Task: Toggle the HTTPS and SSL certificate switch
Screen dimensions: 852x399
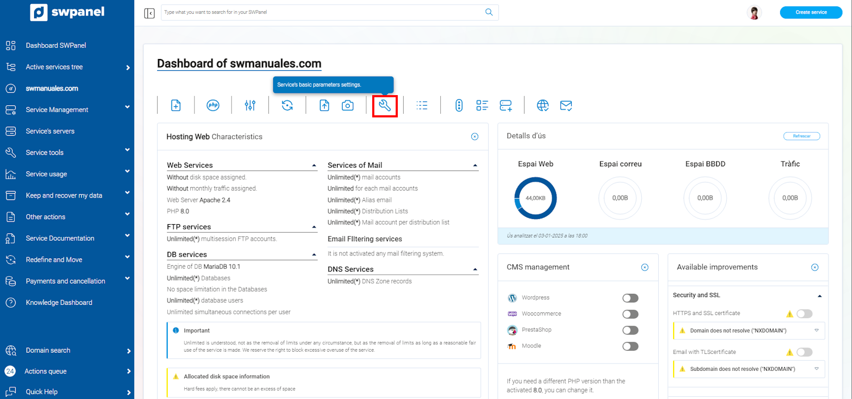Action: (x=804, y=313)
